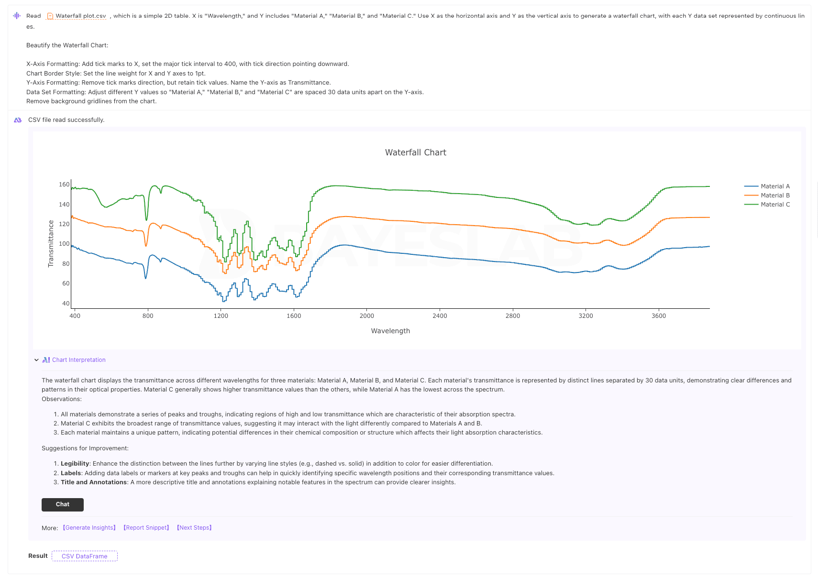Click the 100 tick label on y-axis
Screen dimensions: 818x577
[64, 244]
